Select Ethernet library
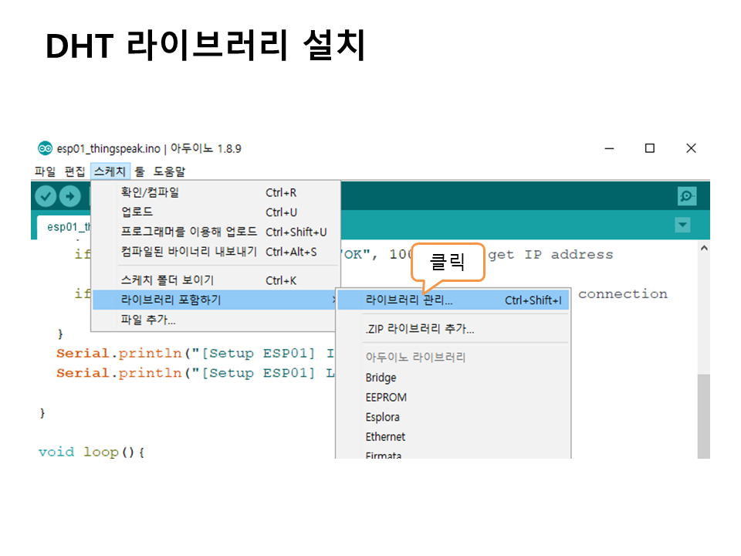The width and height of the screenshot is (741, 556). coord(453,437)
